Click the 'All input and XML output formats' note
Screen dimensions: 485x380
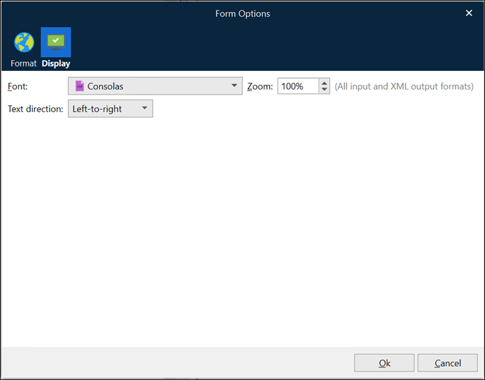(x=404, y=87)
